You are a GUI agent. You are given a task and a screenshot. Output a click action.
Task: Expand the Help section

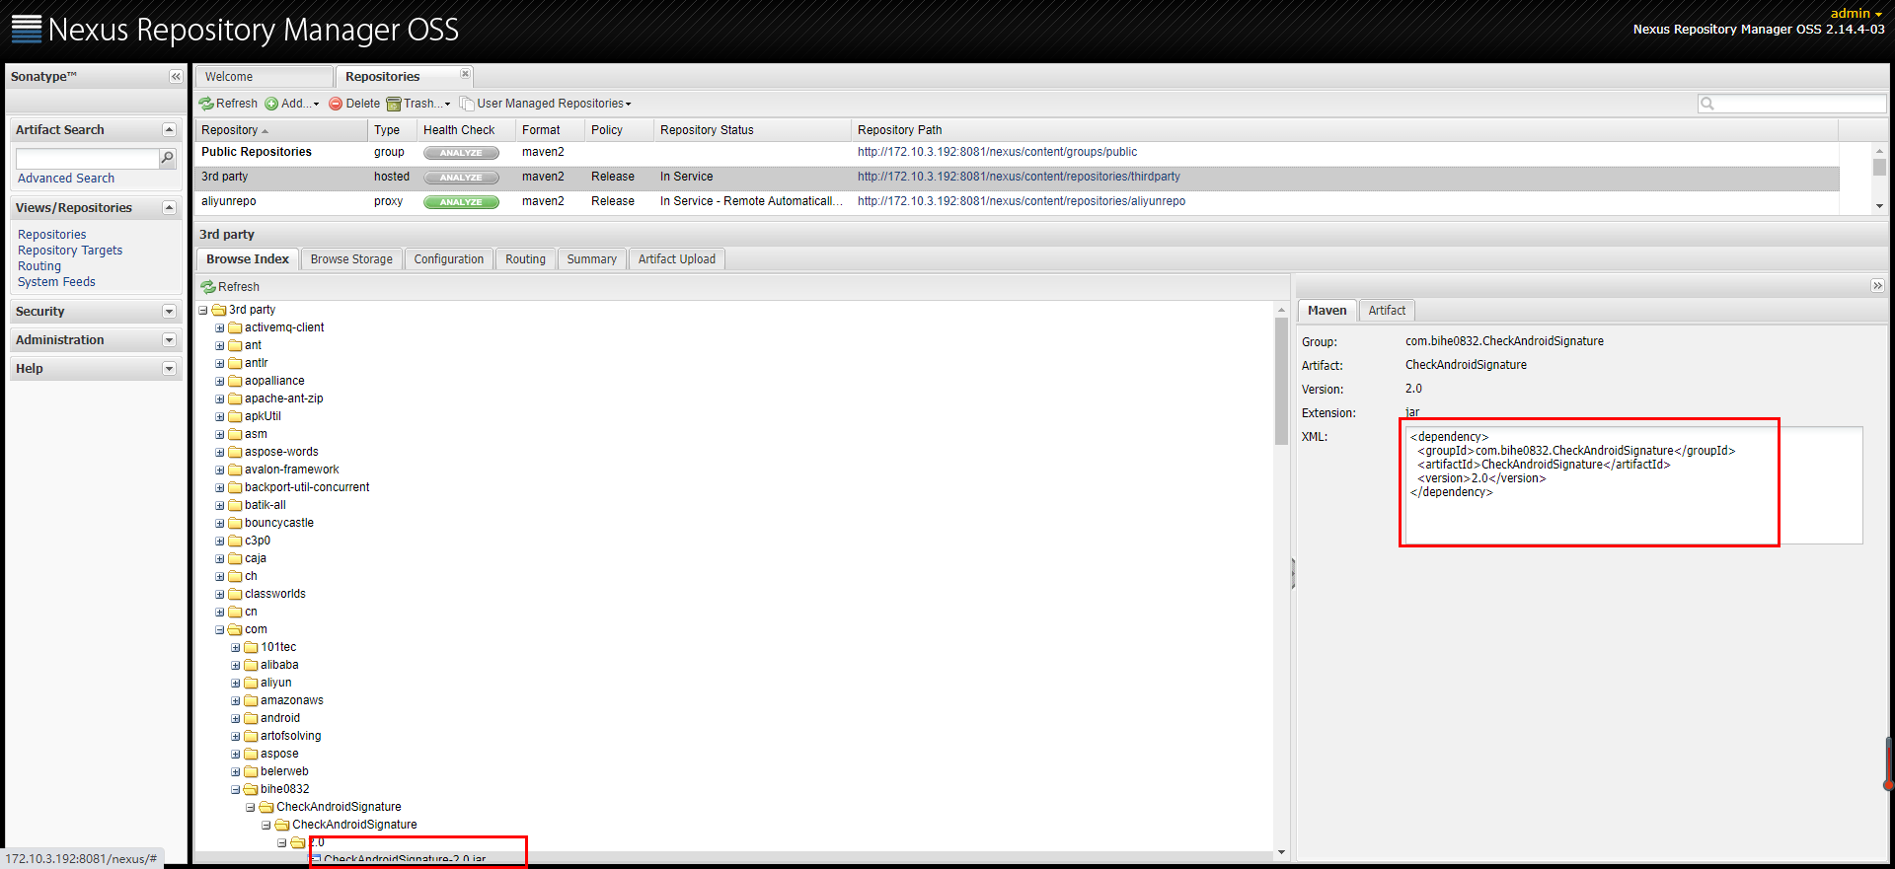tap(169, 369)
